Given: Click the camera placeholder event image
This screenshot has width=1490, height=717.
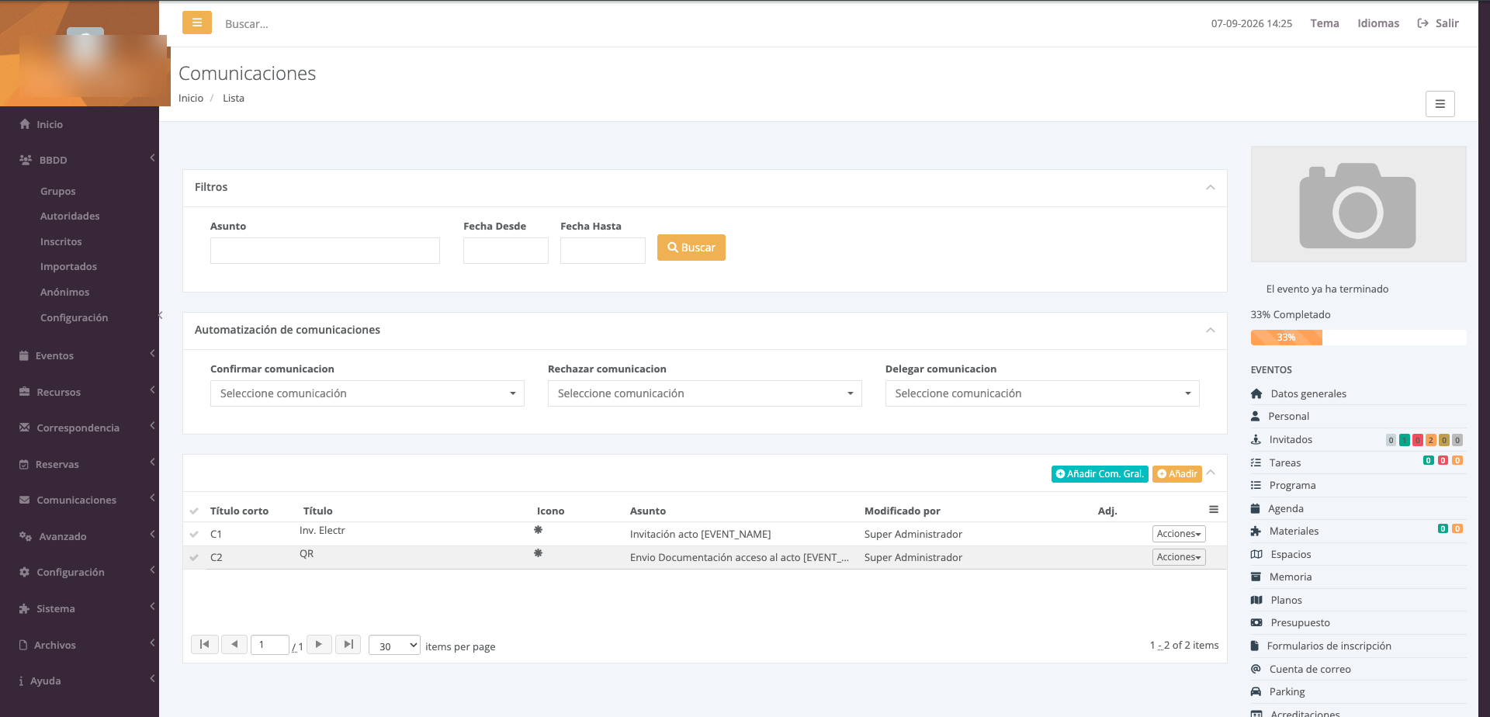Looking at the screenshot, I should point(1358,204).
